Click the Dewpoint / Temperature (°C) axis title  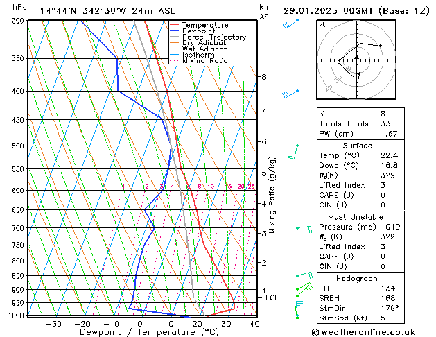point(149,332)
